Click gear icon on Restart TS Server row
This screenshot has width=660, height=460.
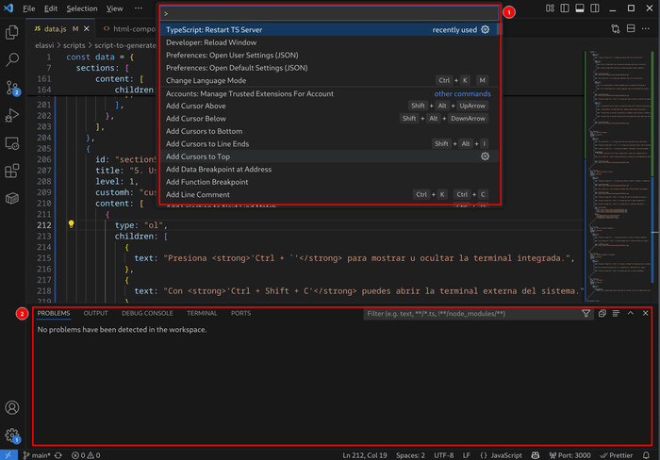(x=485, y=29)
